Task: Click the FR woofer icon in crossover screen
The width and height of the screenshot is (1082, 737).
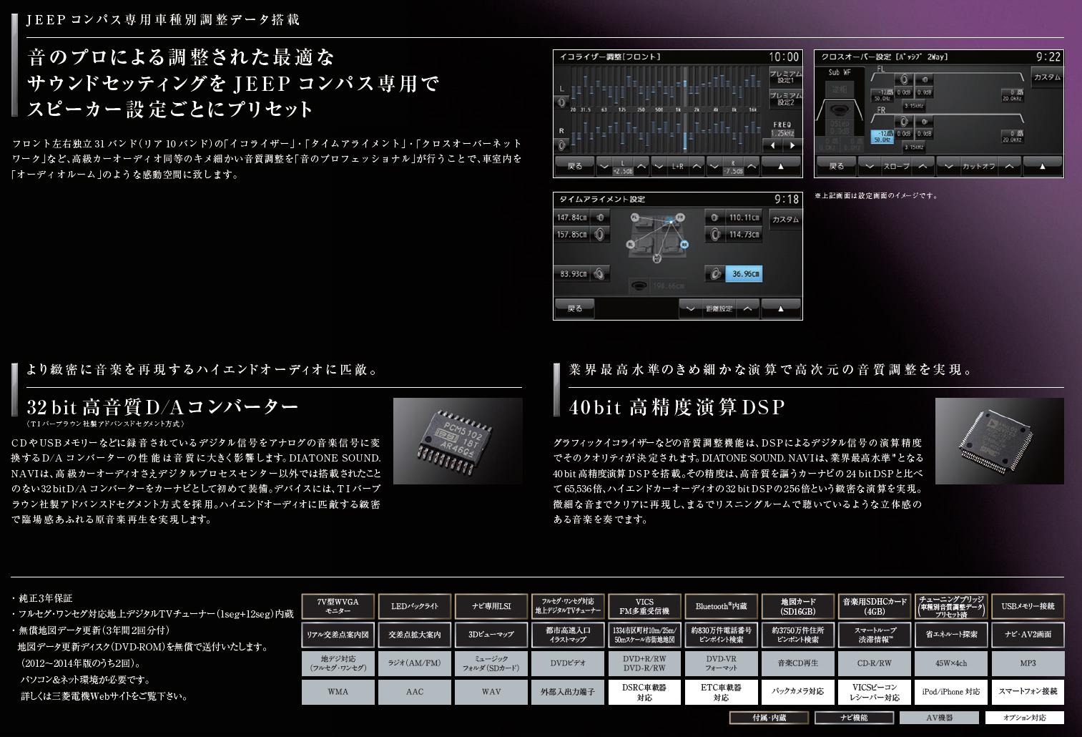Action: tap(904, 122)
